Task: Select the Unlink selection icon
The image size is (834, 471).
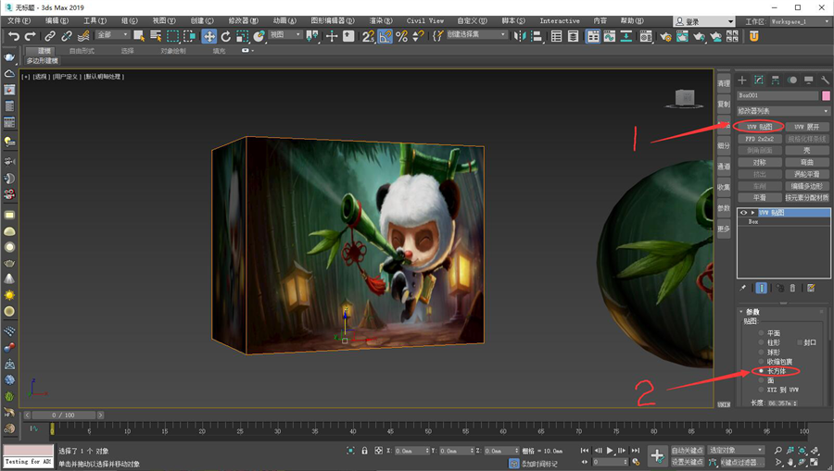Action: [67, 36]
